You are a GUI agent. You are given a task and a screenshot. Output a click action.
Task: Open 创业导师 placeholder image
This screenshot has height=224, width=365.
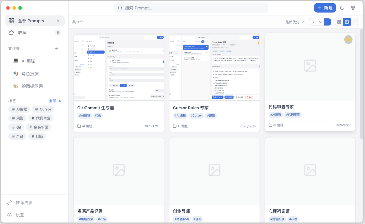point(214,171)
